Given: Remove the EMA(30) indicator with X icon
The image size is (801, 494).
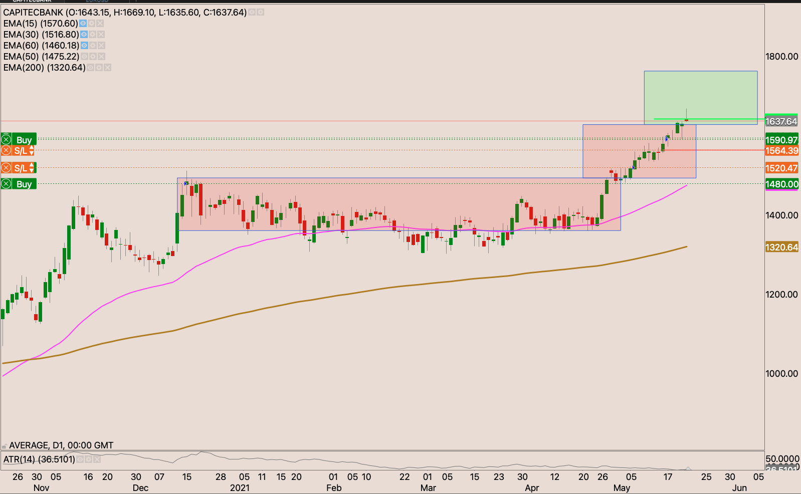Looking at the screenshot, I should point(101,35).
